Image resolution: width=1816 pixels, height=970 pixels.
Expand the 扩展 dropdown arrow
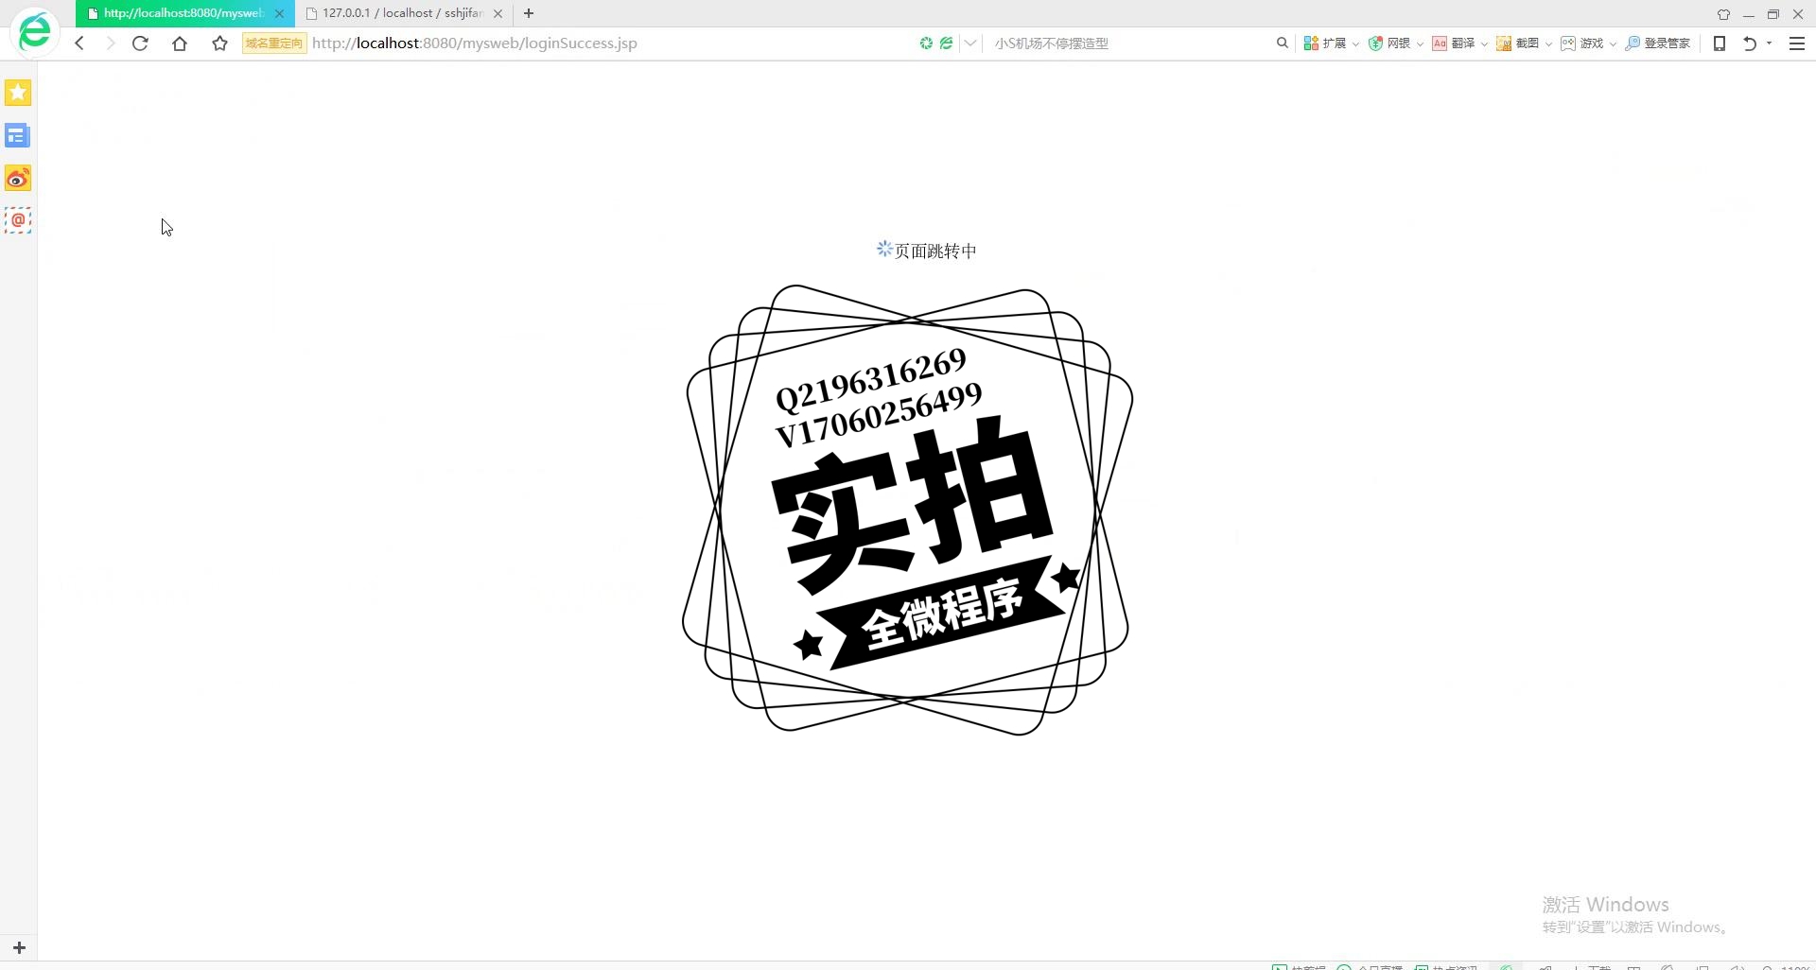click(1355, 44)
